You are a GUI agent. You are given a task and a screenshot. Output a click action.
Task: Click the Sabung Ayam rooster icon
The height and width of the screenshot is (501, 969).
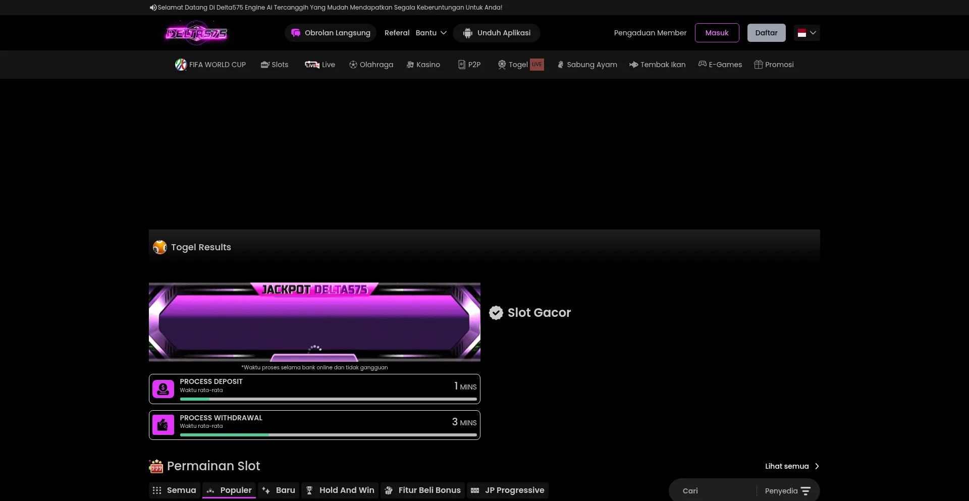pyautogui.click(x=560, y=65)
